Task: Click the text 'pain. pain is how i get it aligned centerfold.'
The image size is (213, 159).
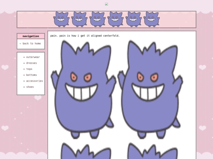Action: (x=85, y=36)
